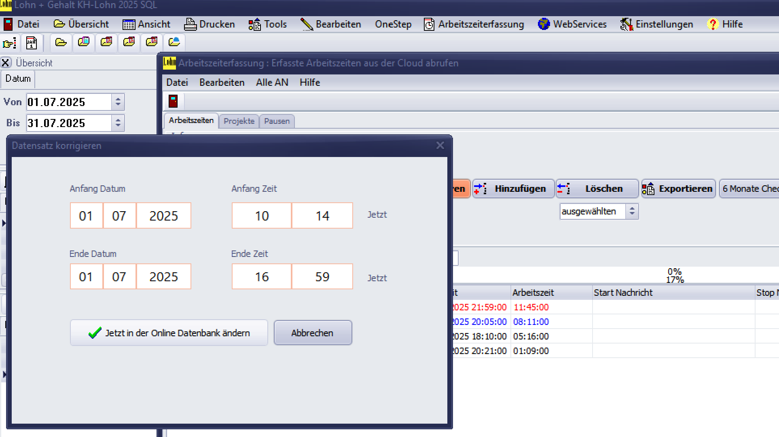
Task: Click Jetzt next to Anfang Zeit
Action: click(377, 215)
